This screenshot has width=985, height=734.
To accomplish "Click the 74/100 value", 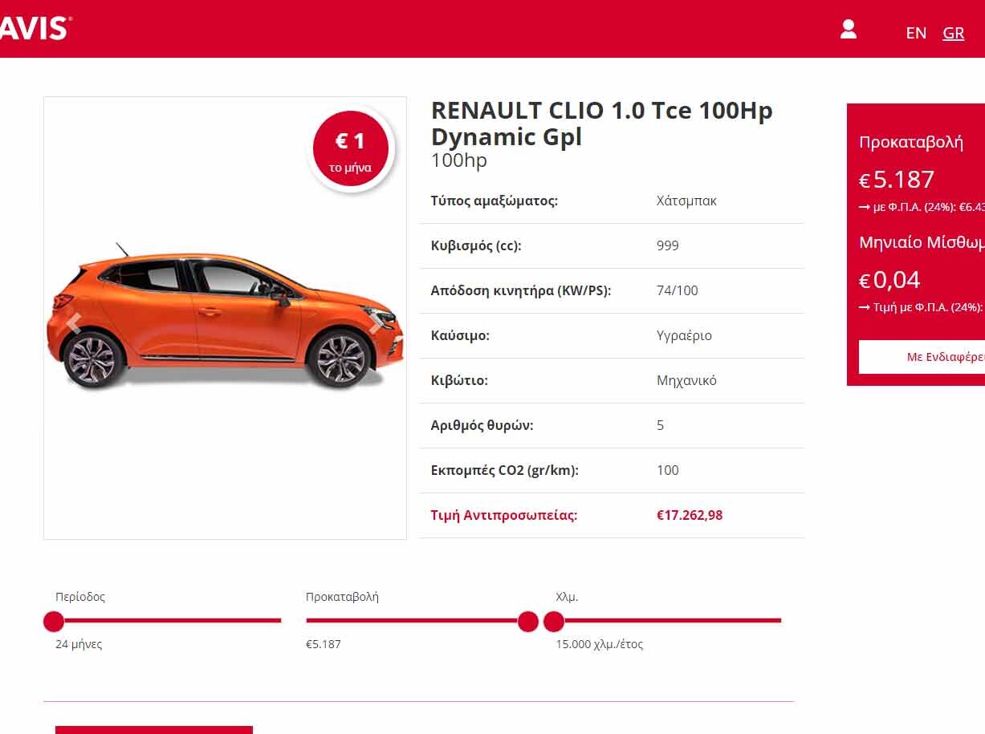I will 678,290.
